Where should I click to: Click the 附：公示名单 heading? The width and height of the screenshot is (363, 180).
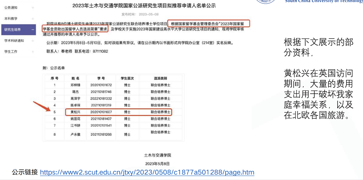54,68
